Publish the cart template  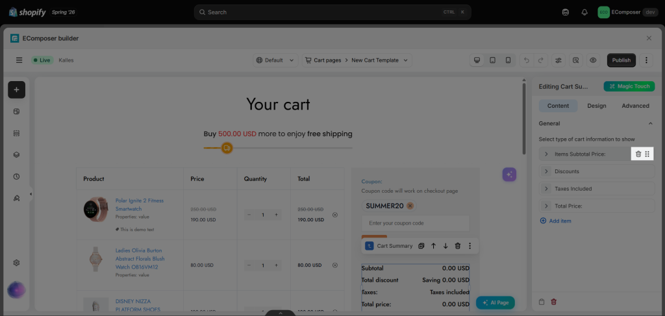click(x=621, y=60)
